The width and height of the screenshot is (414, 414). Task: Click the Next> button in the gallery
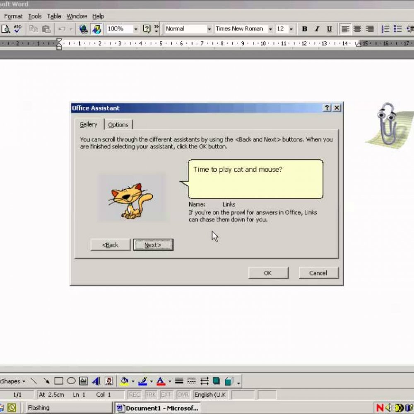click(x=153, y=245)
